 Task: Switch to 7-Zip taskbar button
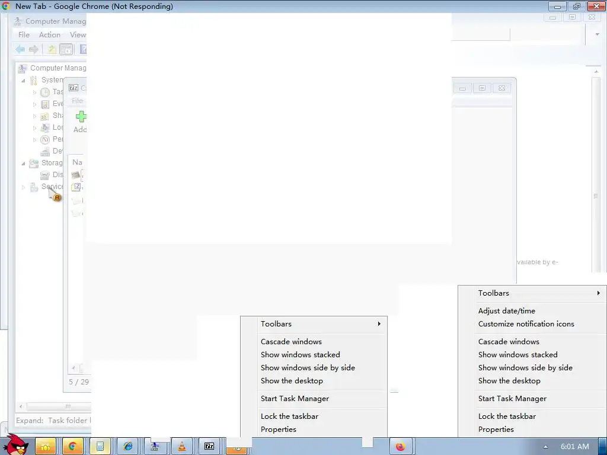pos(209,447)
